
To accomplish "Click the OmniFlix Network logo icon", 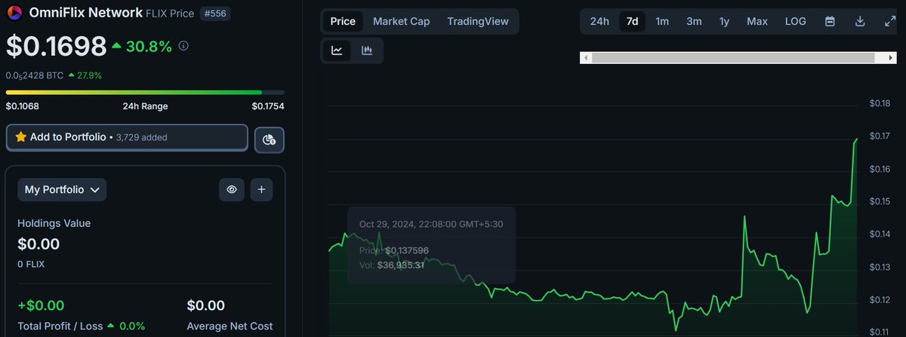I will pos(14,13).
